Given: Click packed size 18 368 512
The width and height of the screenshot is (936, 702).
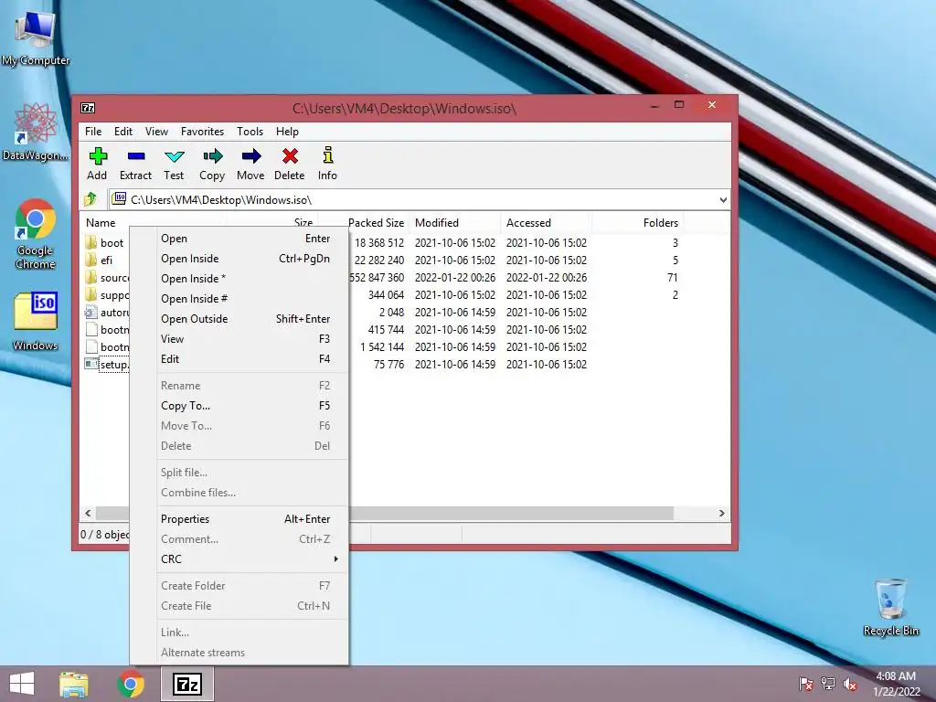Looking at the screenshot, I should (379, 243).
